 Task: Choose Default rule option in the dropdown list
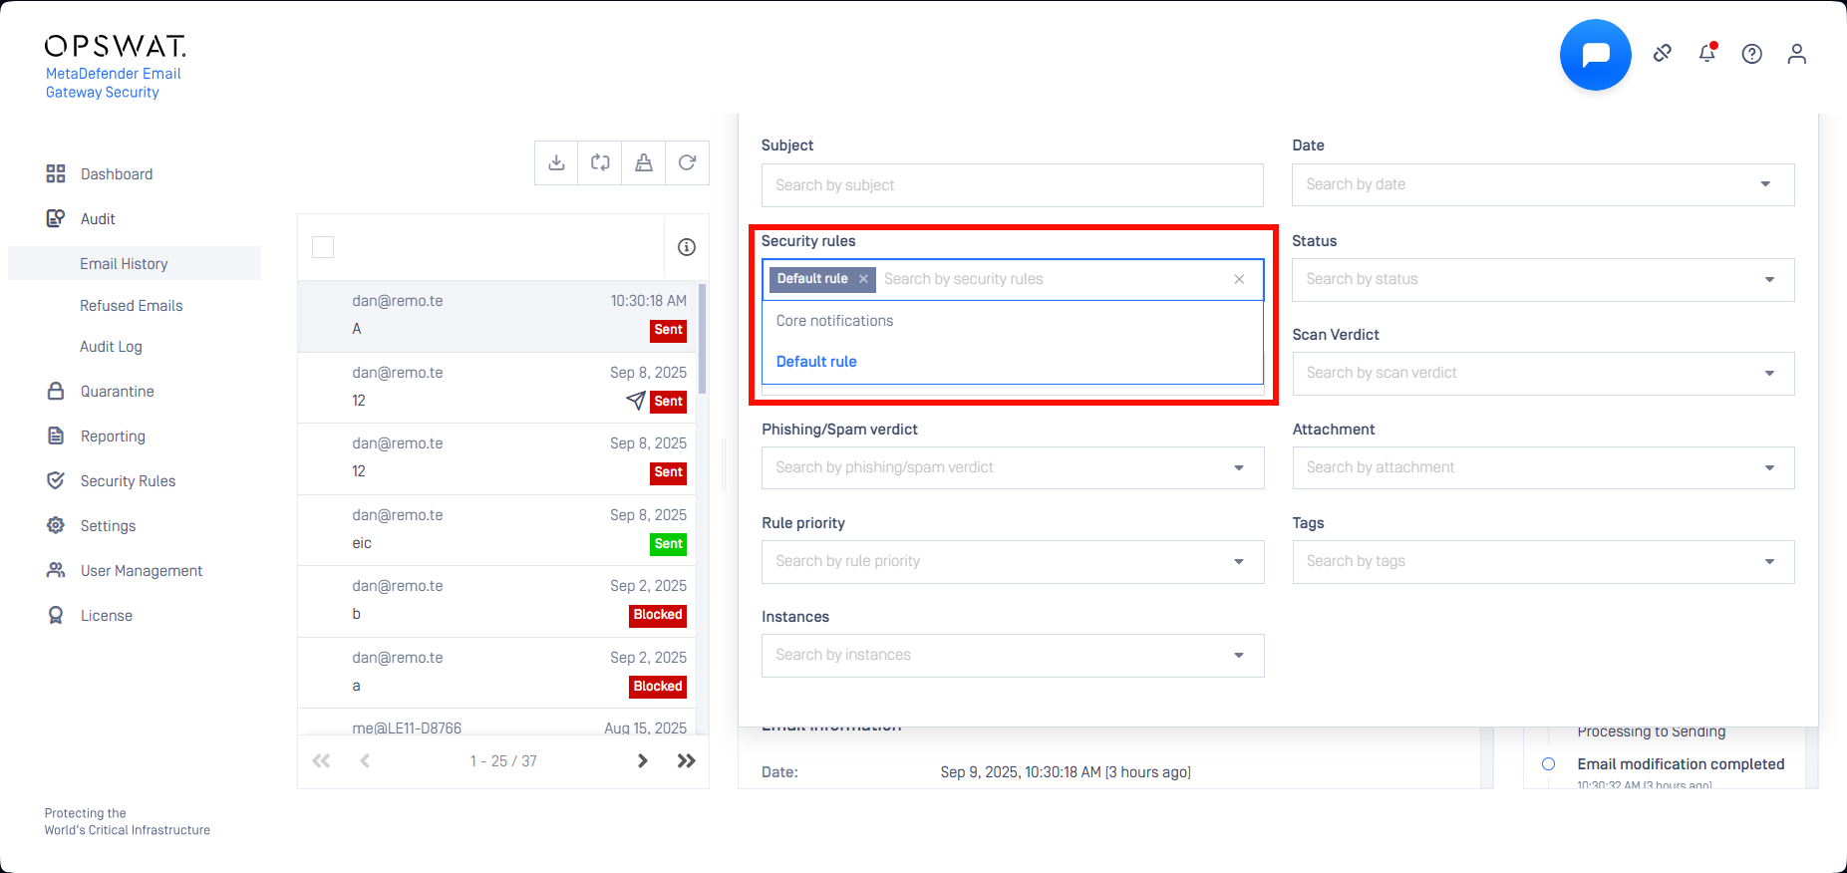816,362
